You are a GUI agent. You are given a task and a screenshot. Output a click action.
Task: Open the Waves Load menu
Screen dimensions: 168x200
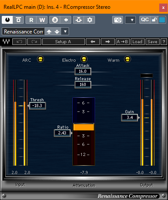pyautogui.click(x=137, y=42)
